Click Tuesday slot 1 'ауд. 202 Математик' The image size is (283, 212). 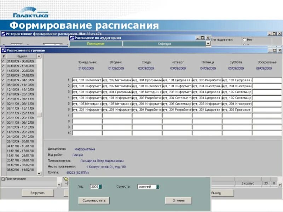point(117,80)
